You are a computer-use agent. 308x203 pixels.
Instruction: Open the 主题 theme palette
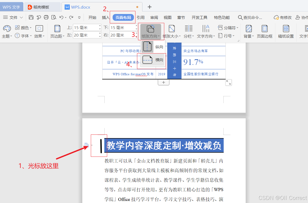pos(7,32)
